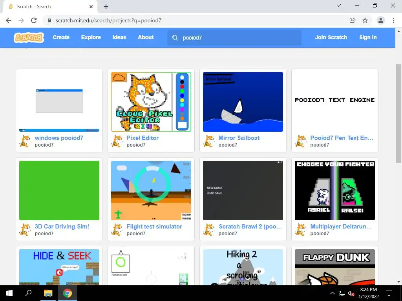Click the Cloud Pixel Editor thumbnail

[151, 102]
